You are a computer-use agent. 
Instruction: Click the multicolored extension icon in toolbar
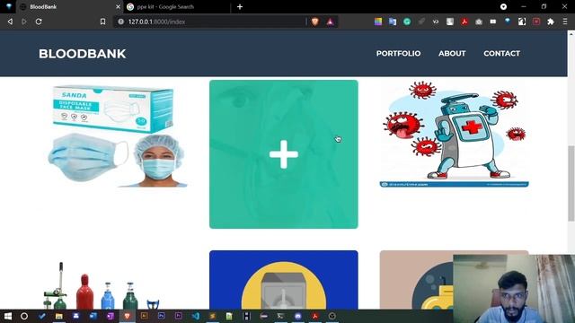pos(378,22)
